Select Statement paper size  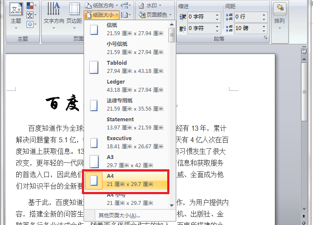click(x=126, y=123)
